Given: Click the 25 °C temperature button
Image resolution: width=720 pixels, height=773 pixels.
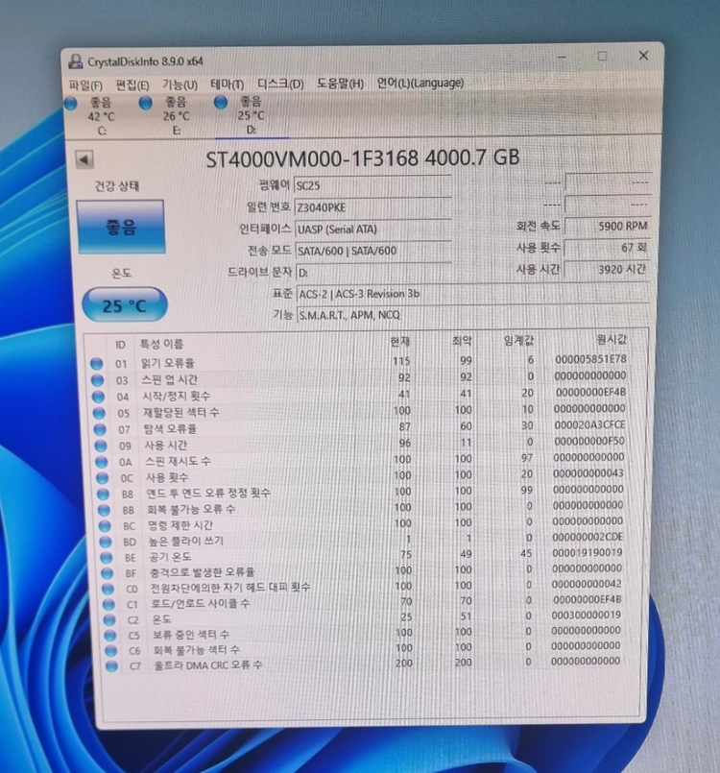Looking at the screenshot, I should tap(124, 305).
